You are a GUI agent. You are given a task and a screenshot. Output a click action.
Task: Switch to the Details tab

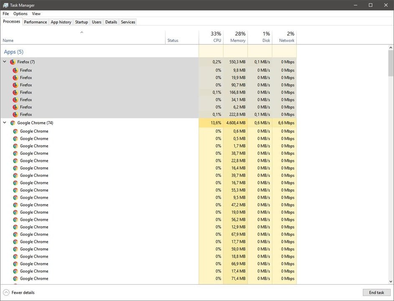[x=111, y=22]
